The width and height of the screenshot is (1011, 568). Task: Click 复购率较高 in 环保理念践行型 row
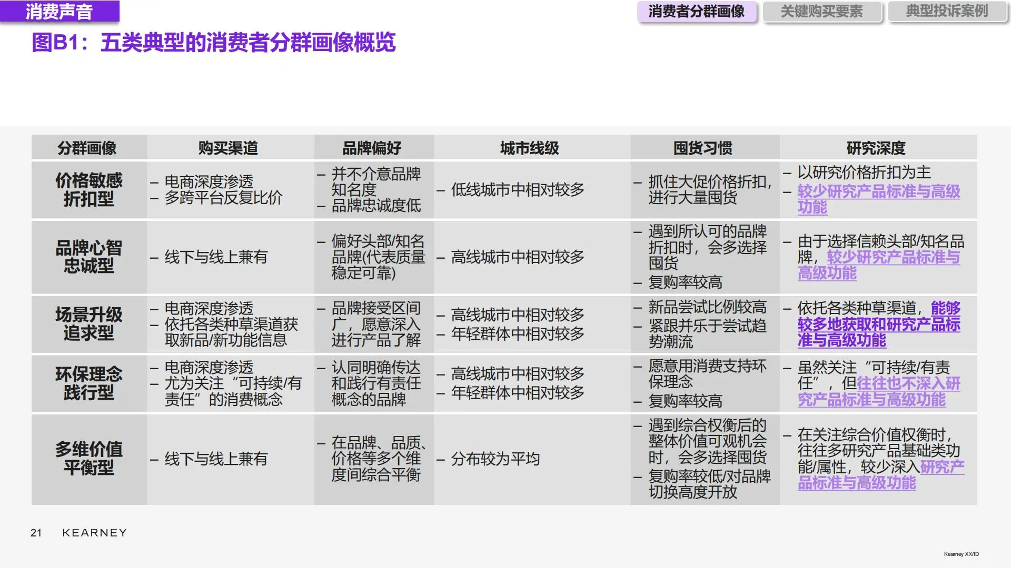[x=685, y=401]
